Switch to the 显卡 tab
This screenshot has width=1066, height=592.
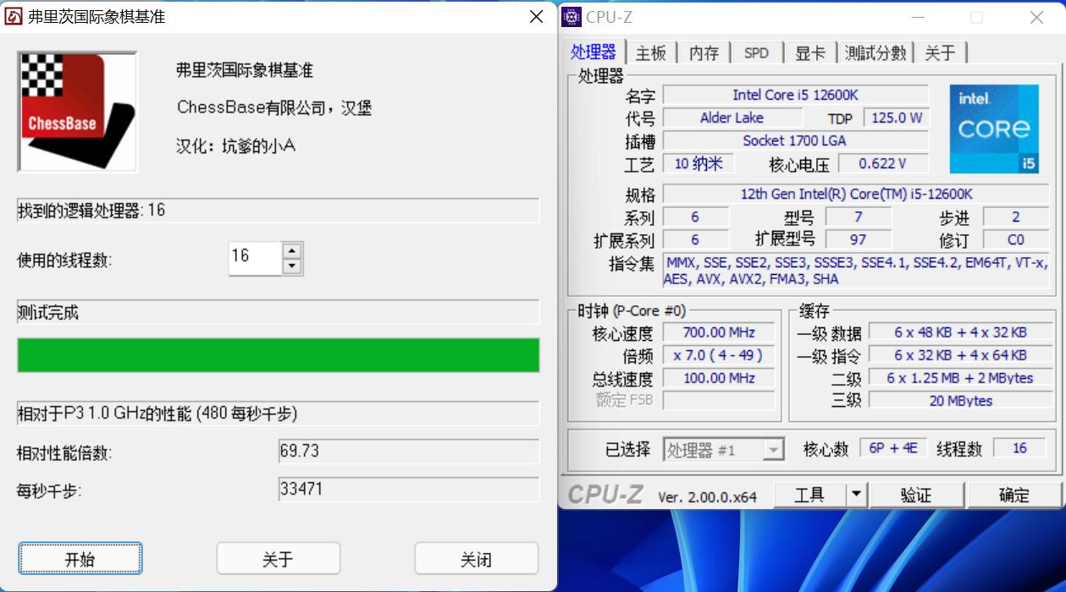click(x=810, y=52)
